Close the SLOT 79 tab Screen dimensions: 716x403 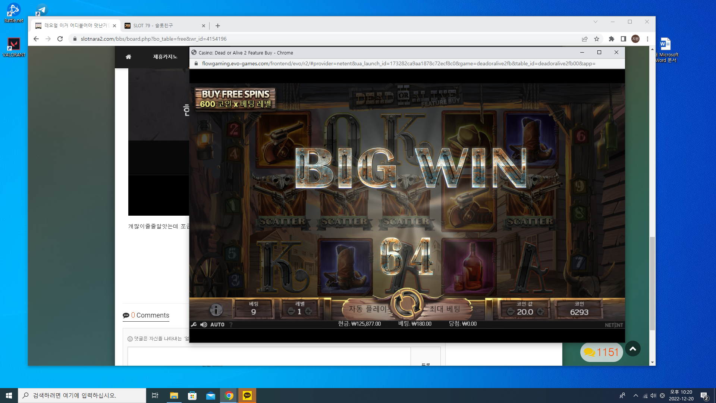coord(204,26)
